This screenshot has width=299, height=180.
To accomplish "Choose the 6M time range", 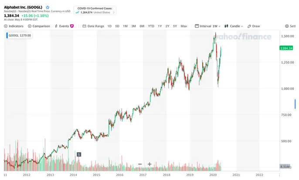I will pos(142,26).
